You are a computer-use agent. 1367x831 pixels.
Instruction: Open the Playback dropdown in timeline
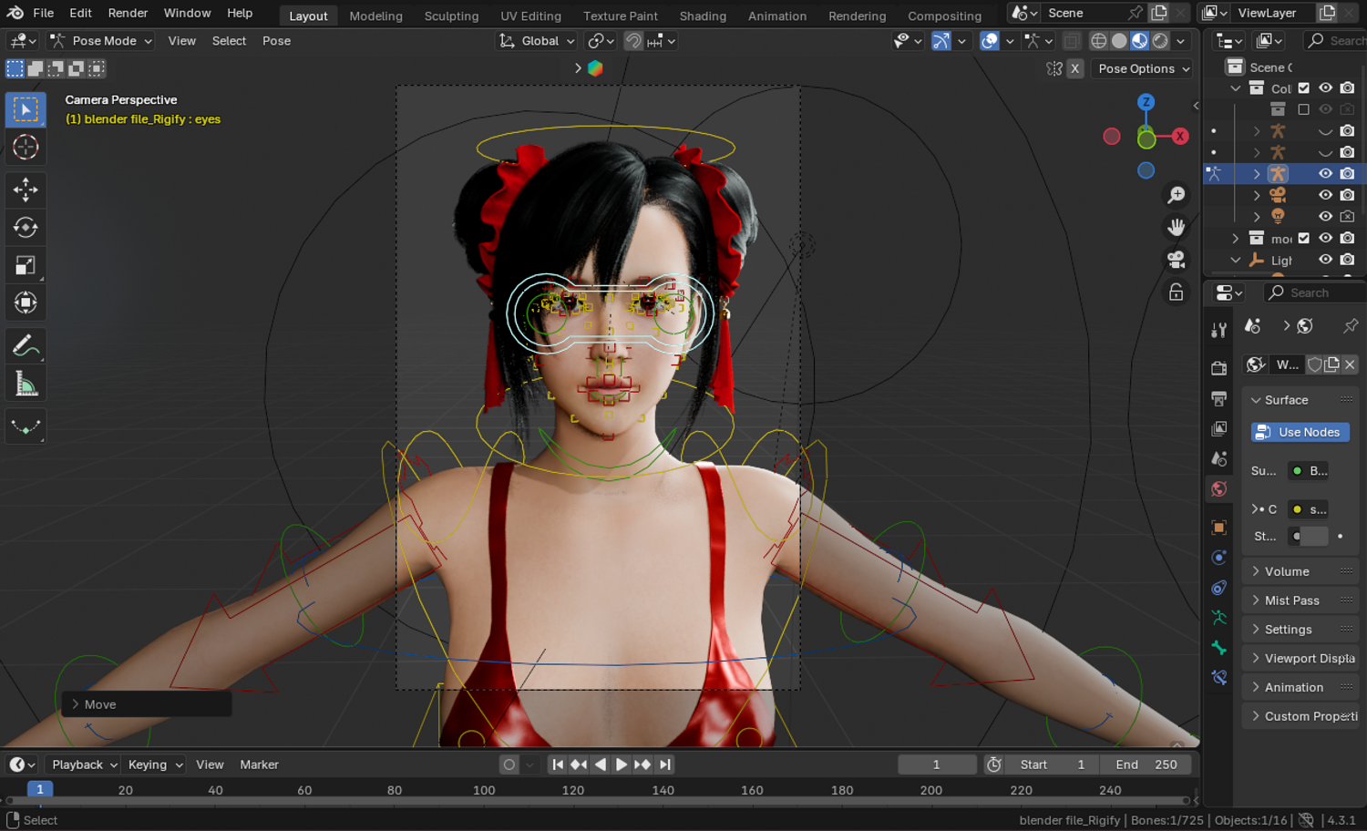(85, 764)
